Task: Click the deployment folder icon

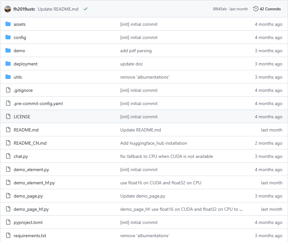Action: pyautogui.click(x=8, y=64)
